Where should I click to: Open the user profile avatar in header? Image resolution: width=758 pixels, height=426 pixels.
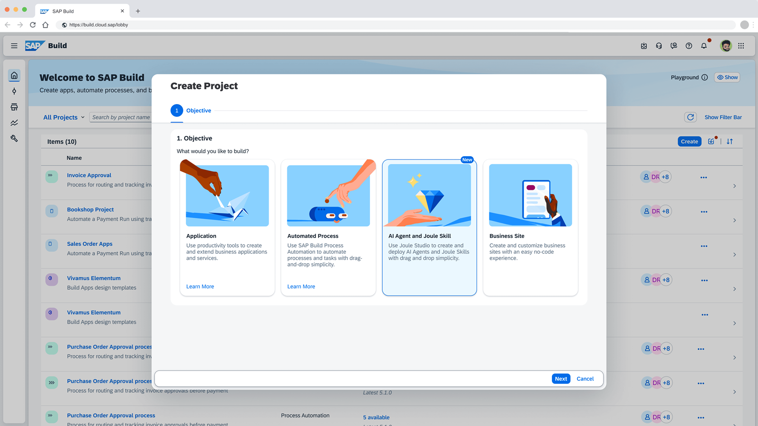(x=726, y=45)
